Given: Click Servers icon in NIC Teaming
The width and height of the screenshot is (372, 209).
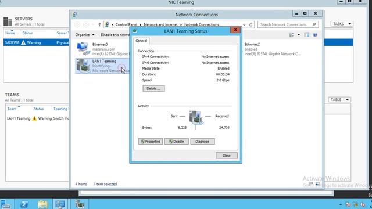Looking at the screenshot, I should point(8,21).
